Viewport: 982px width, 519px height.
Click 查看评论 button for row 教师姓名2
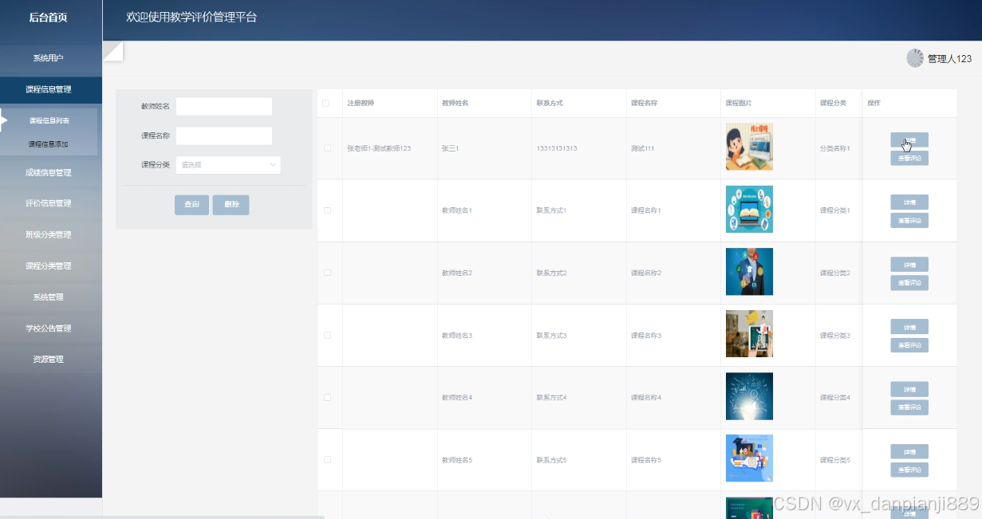pos(909,283)
